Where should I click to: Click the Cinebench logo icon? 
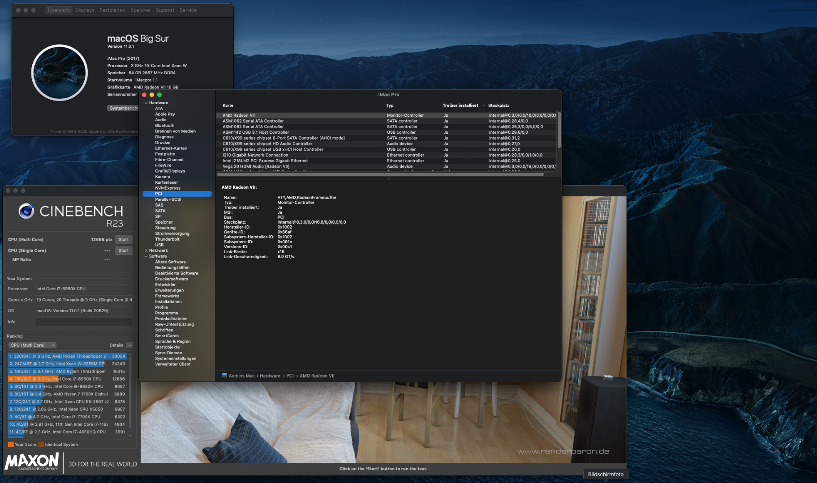[26, 211]
